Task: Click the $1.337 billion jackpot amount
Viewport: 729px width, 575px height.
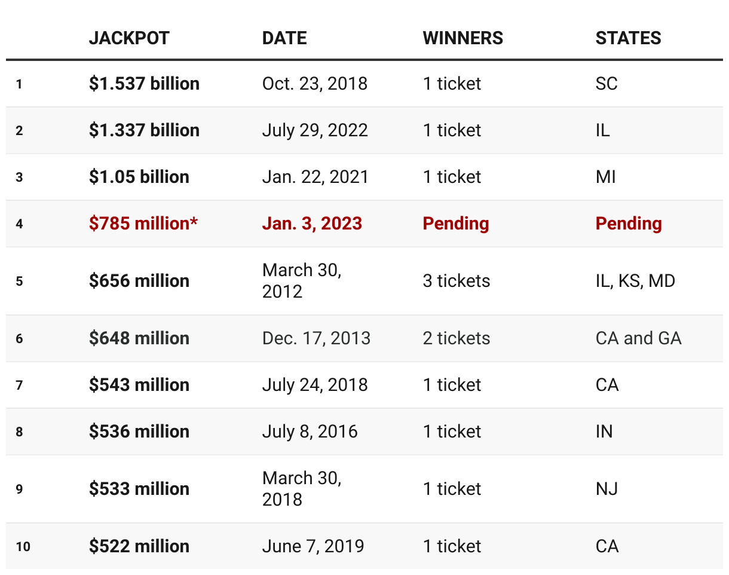Action: point(144,130)
